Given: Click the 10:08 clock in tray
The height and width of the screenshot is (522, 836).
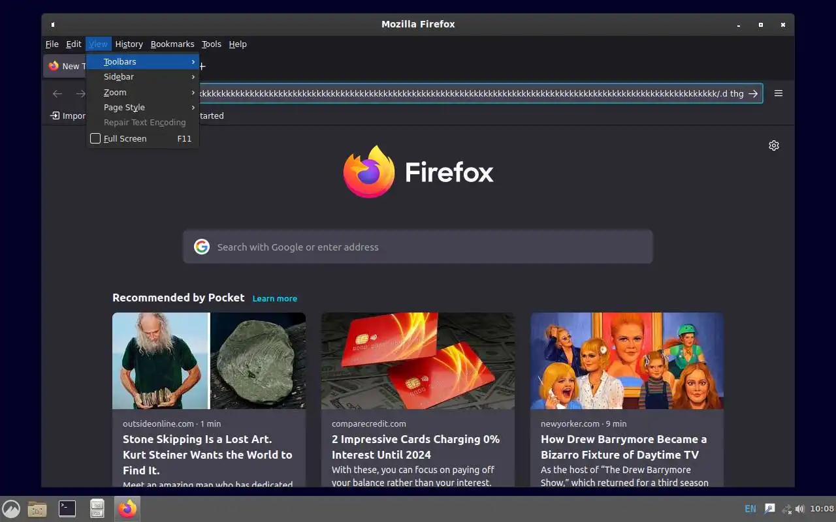Looking at the screenshot, I should click(x=822, y=508).
